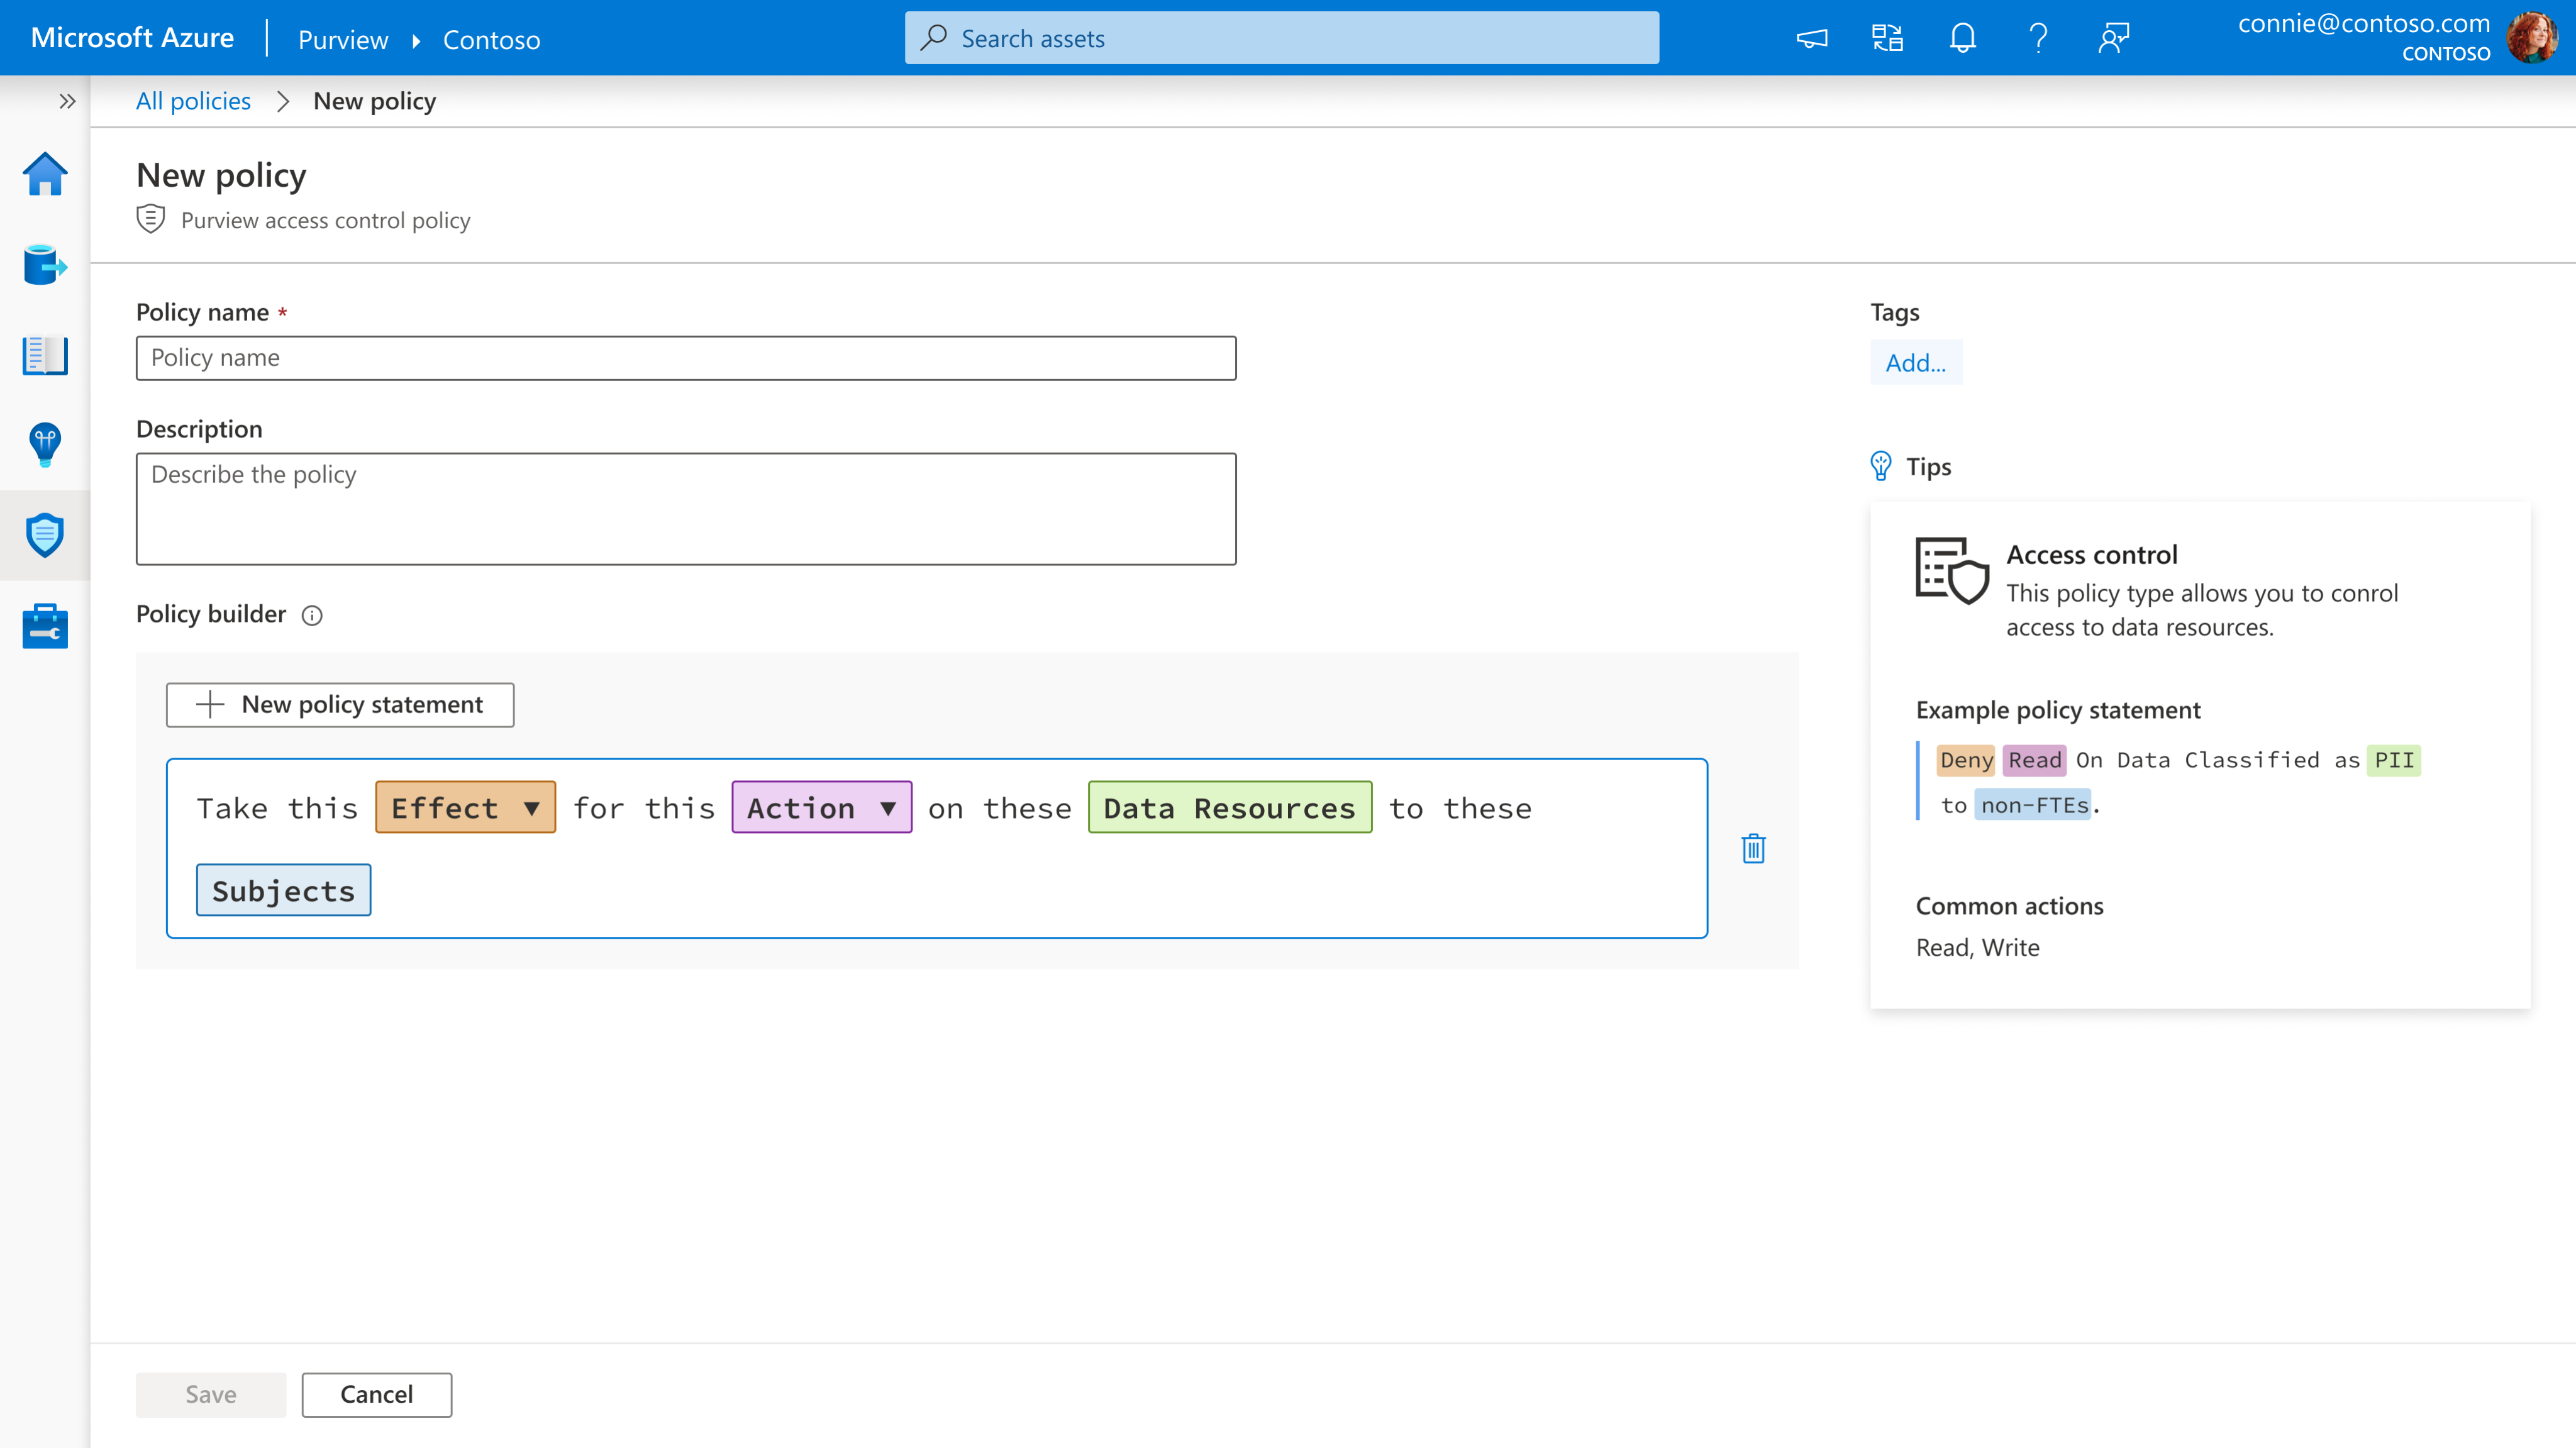This screenshot has height=1448, width=2576.
Task: Select the Data Resources field
Action: click(x=1229, y=807)
